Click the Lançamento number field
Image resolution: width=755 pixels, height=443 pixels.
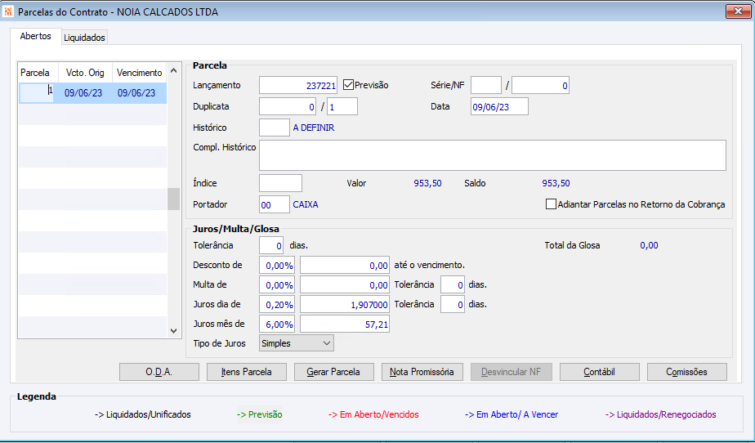coord(297,85)
